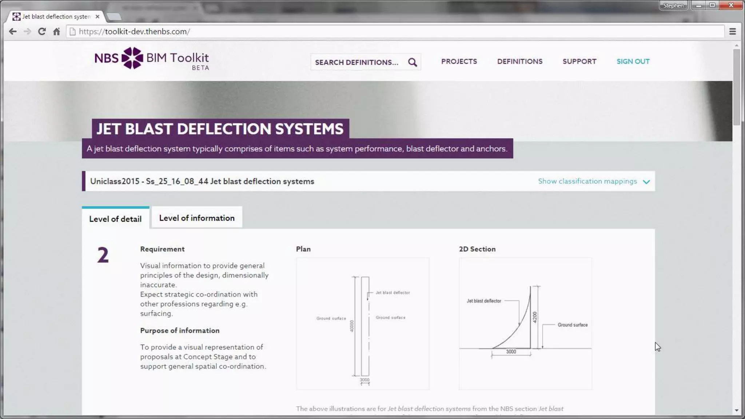Reload the page with refresh icon

42,32
